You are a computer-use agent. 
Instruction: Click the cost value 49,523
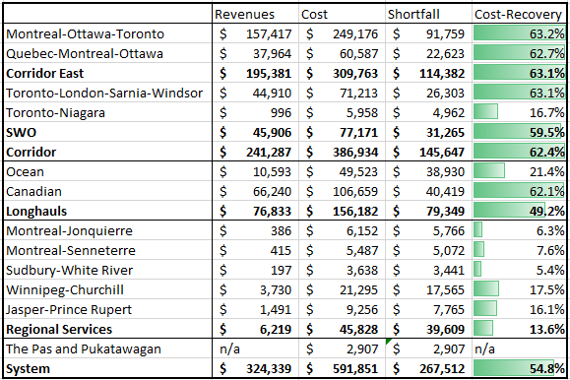(x=358, y=171)
